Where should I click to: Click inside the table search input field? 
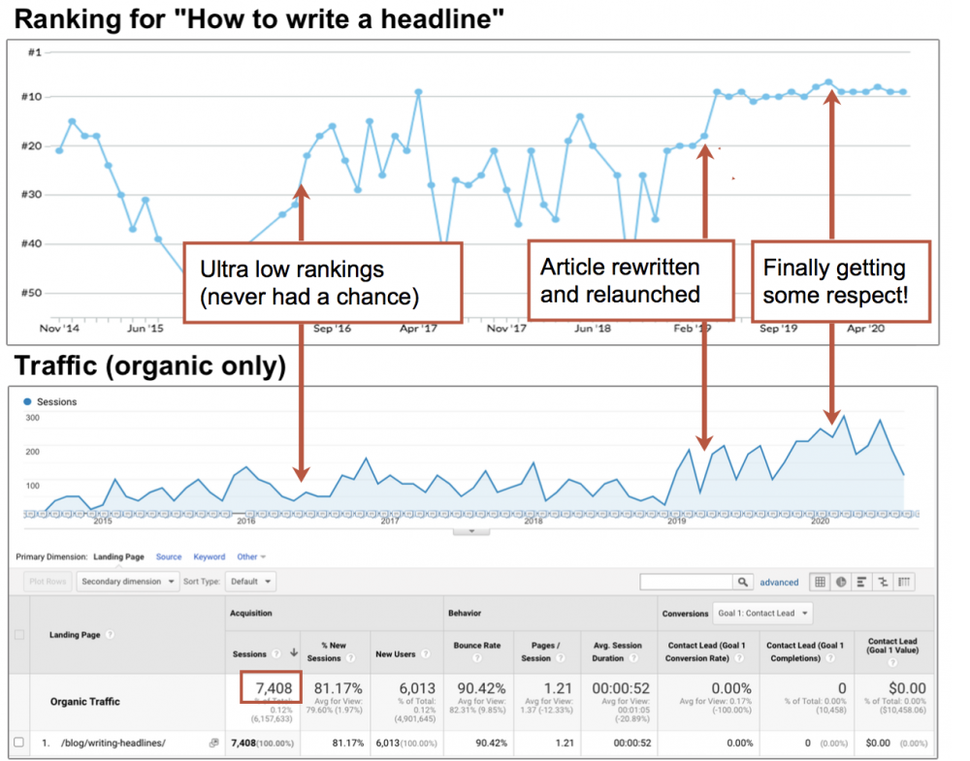click(x=686, y=583)
